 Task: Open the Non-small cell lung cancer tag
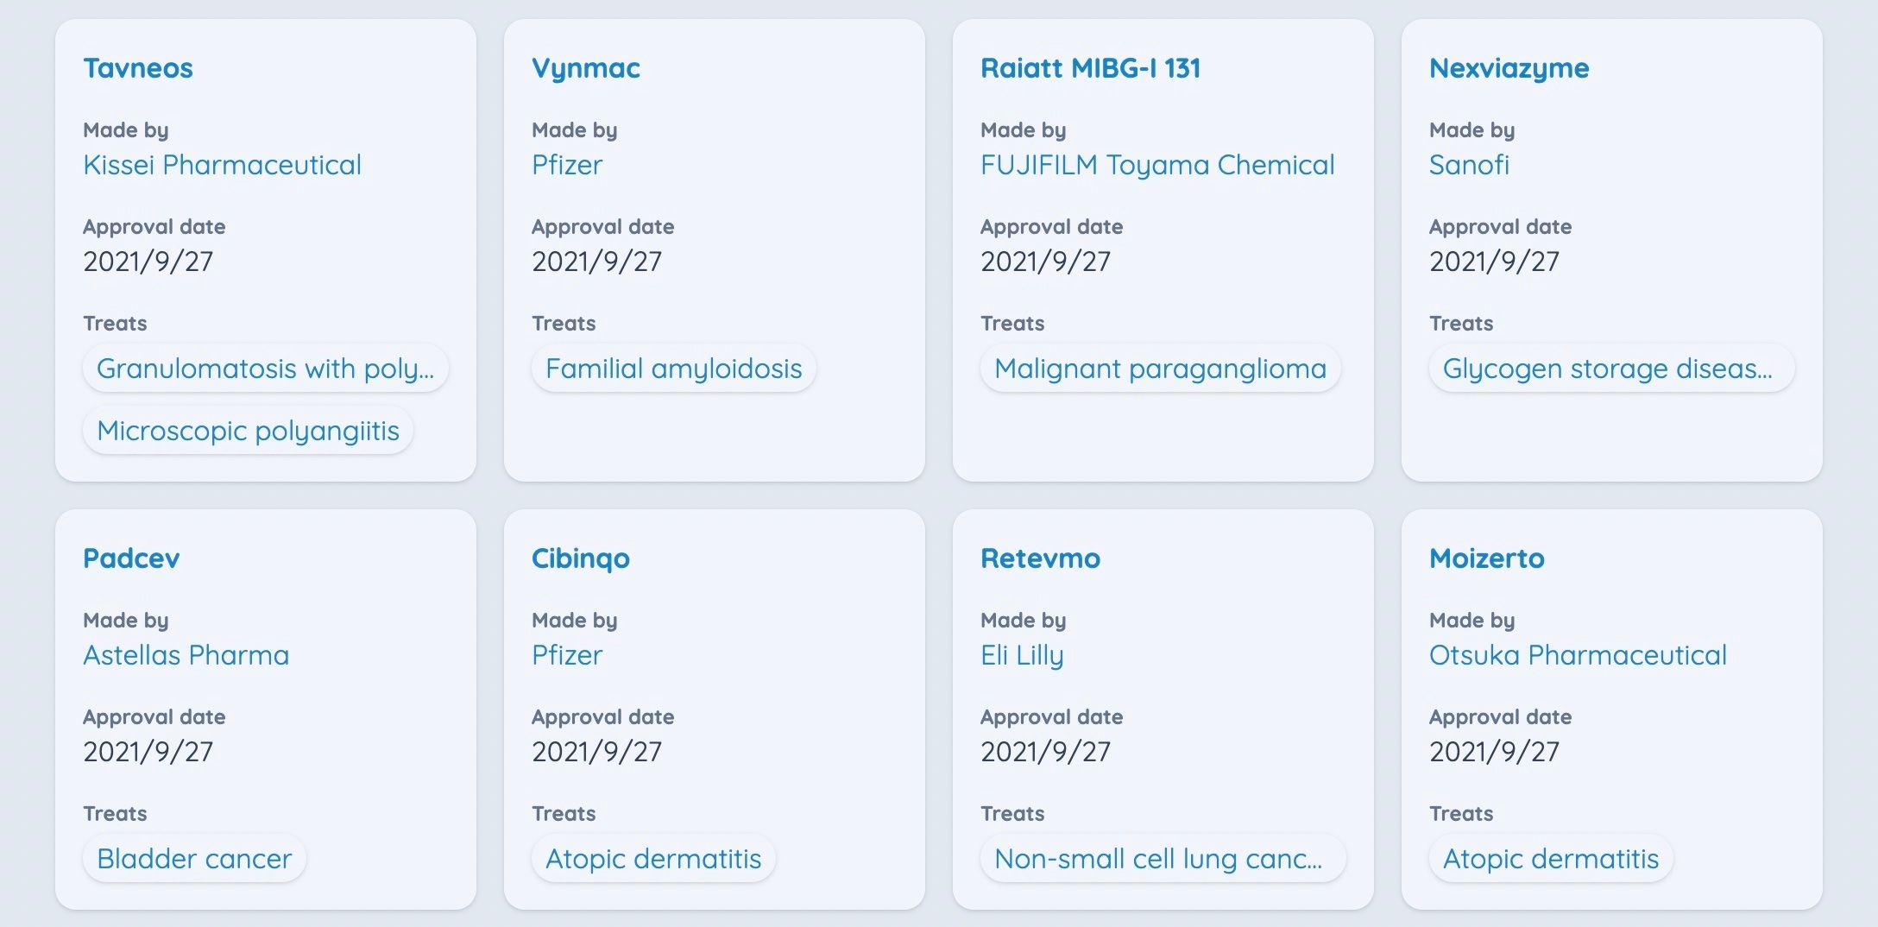pyautogui.click(x=1162, y=859)
